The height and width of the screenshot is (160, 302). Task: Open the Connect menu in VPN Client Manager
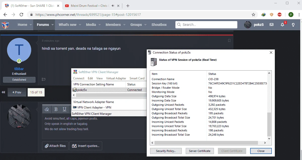point(79,78)
